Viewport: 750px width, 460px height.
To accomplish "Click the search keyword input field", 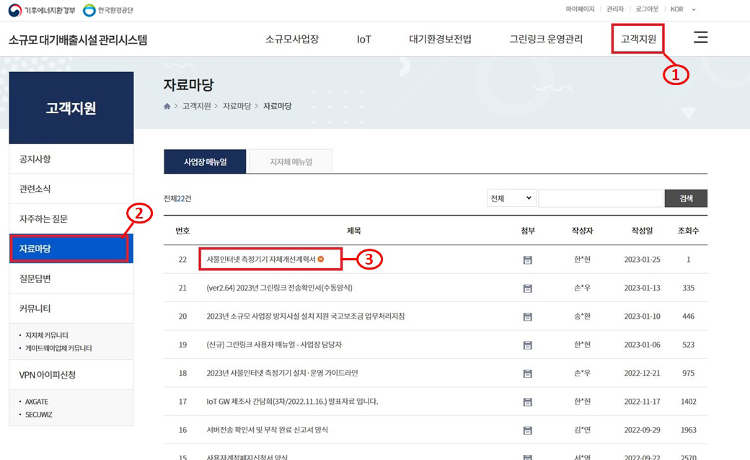I will coord(600,198).
